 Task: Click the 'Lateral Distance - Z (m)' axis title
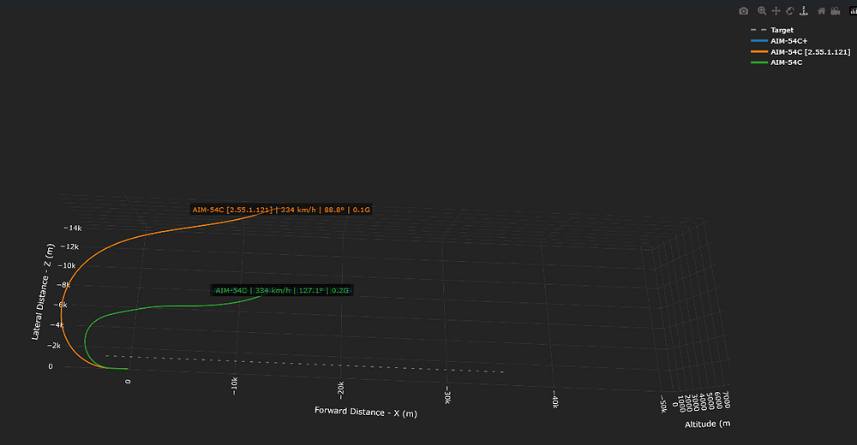tap(41, 292)
